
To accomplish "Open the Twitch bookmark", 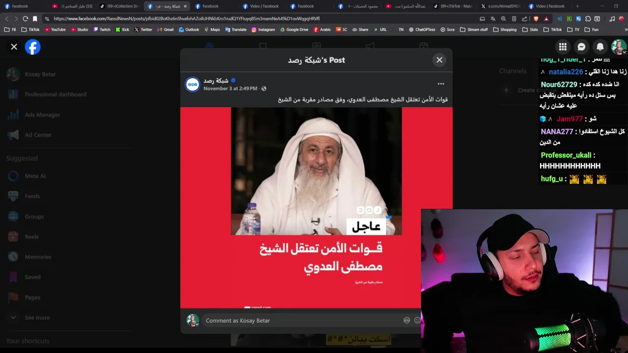I will pyautogui.click(x=102, y=29).
